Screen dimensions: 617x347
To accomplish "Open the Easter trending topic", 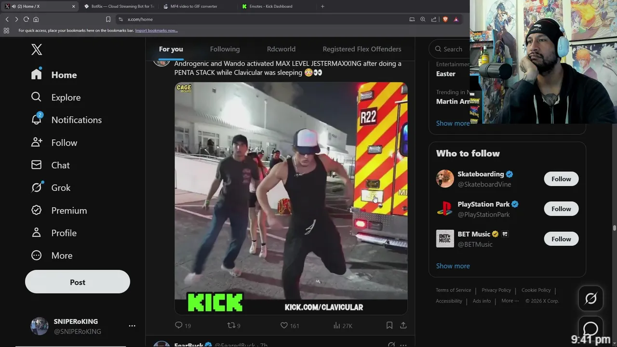I will point(446,74).
